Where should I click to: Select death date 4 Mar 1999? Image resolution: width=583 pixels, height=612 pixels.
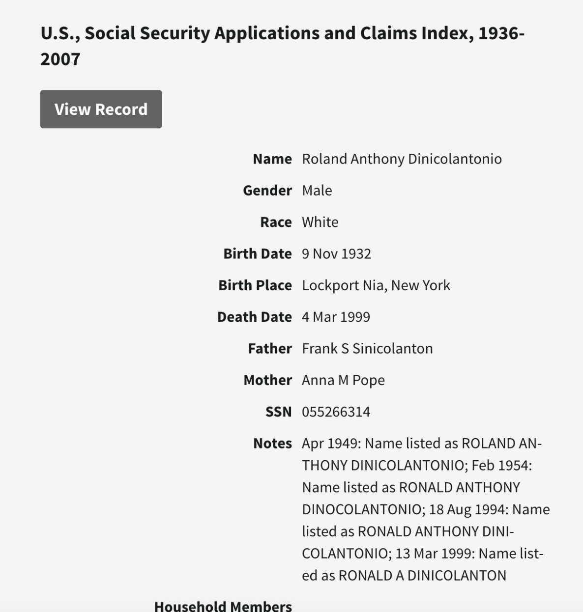(x=336, y=317)
